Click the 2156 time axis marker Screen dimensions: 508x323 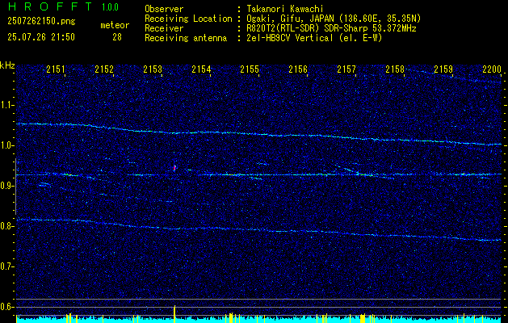pyautogui.click(x=298, y=69)
